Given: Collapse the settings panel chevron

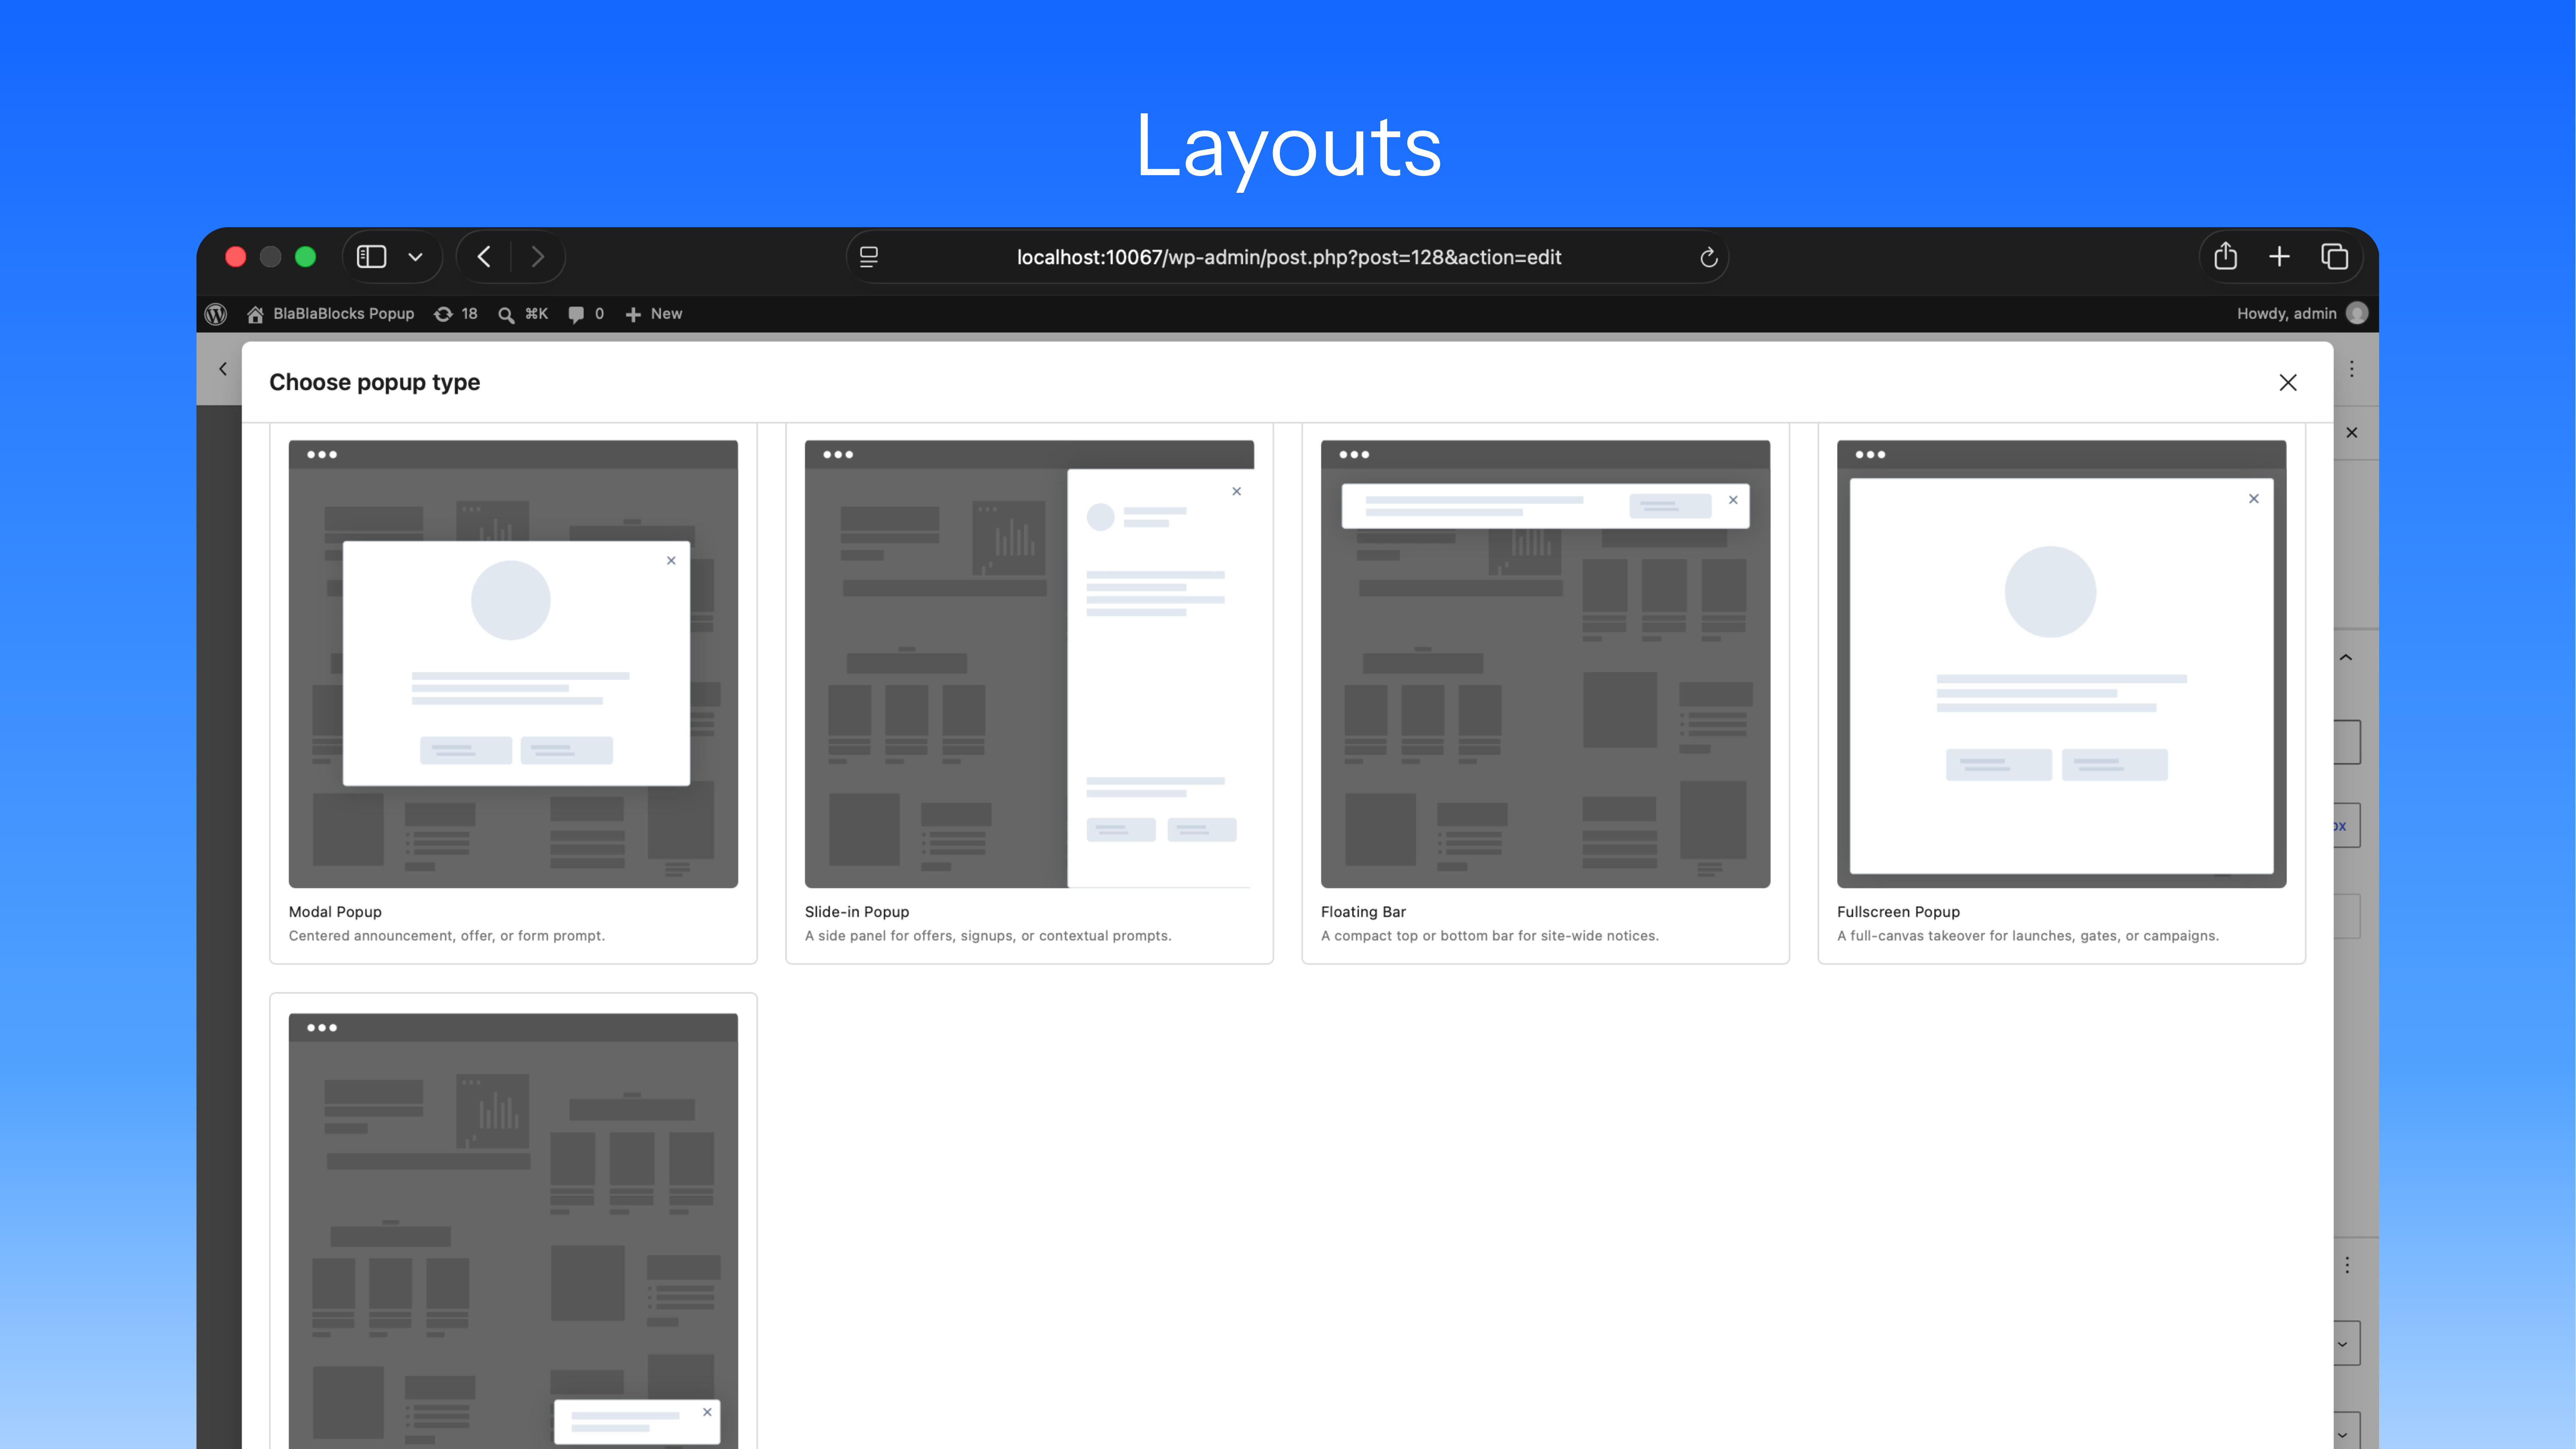Looking at the screenshot, I should click(x=2346, y=657).
